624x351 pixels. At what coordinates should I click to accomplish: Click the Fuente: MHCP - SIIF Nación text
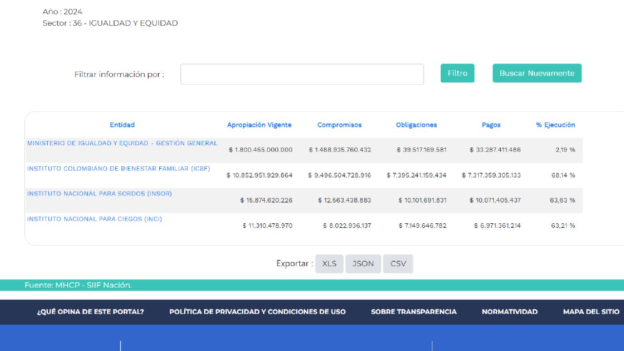click(x=78, y=285)
